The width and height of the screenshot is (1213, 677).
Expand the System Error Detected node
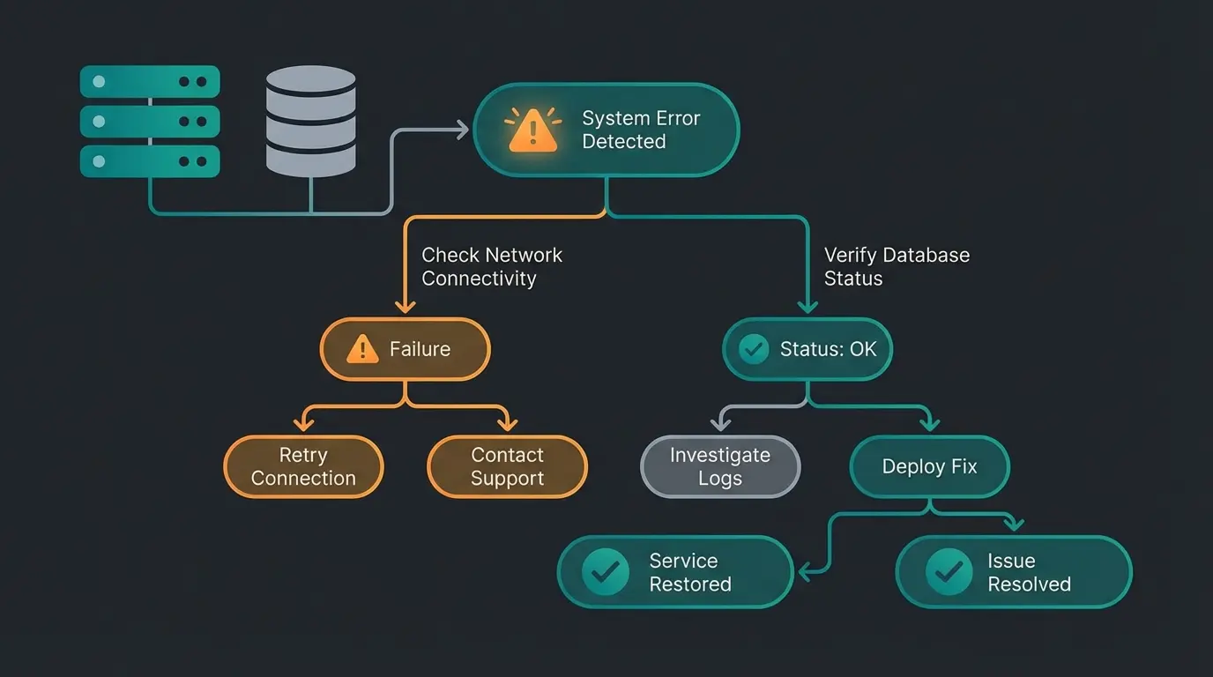click(606, 129)
